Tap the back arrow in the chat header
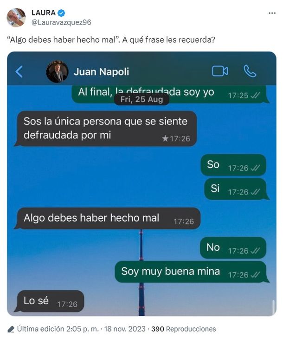 coord(19,72)
